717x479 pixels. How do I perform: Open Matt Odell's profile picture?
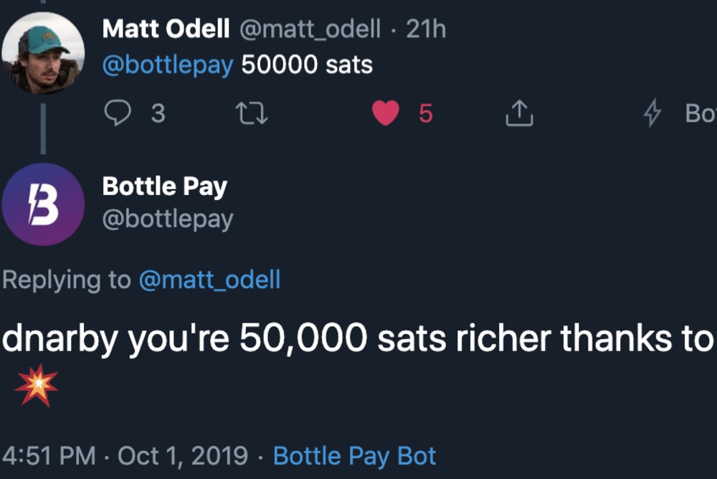(x=43, y=53)
